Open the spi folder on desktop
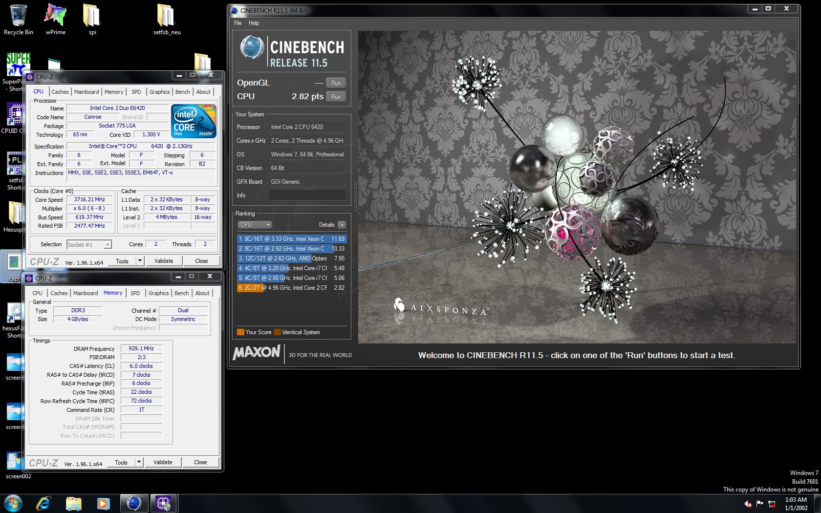821x513 pixels. (x=92, y=20)
